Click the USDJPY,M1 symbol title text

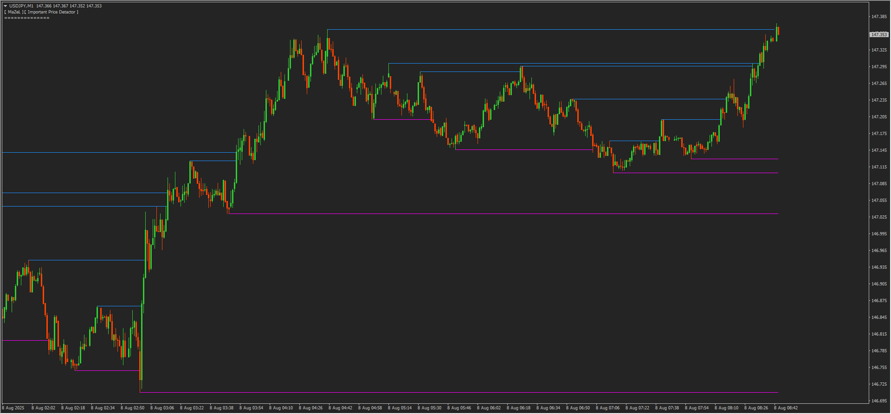point(21,6)
